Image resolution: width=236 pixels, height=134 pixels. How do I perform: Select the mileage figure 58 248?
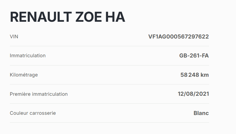click(x=190, y=75)
